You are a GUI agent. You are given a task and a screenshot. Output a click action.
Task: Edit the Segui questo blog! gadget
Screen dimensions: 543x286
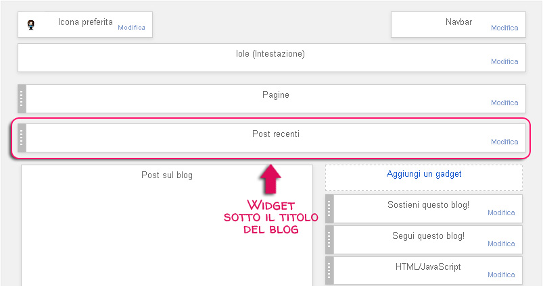pos(501,244)
